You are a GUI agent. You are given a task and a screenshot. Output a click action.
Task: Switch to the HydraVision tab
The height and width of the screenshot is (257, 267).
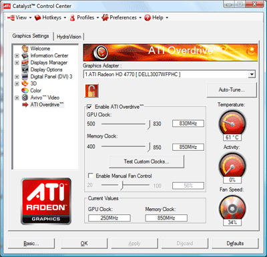point(69,37)
